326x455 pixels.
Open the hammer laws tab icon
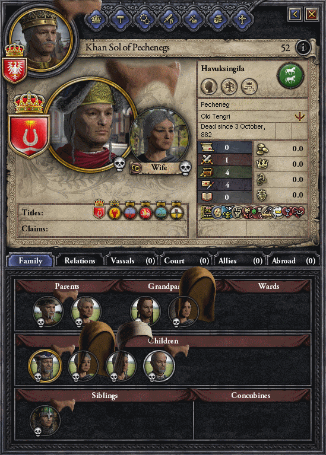121,20
